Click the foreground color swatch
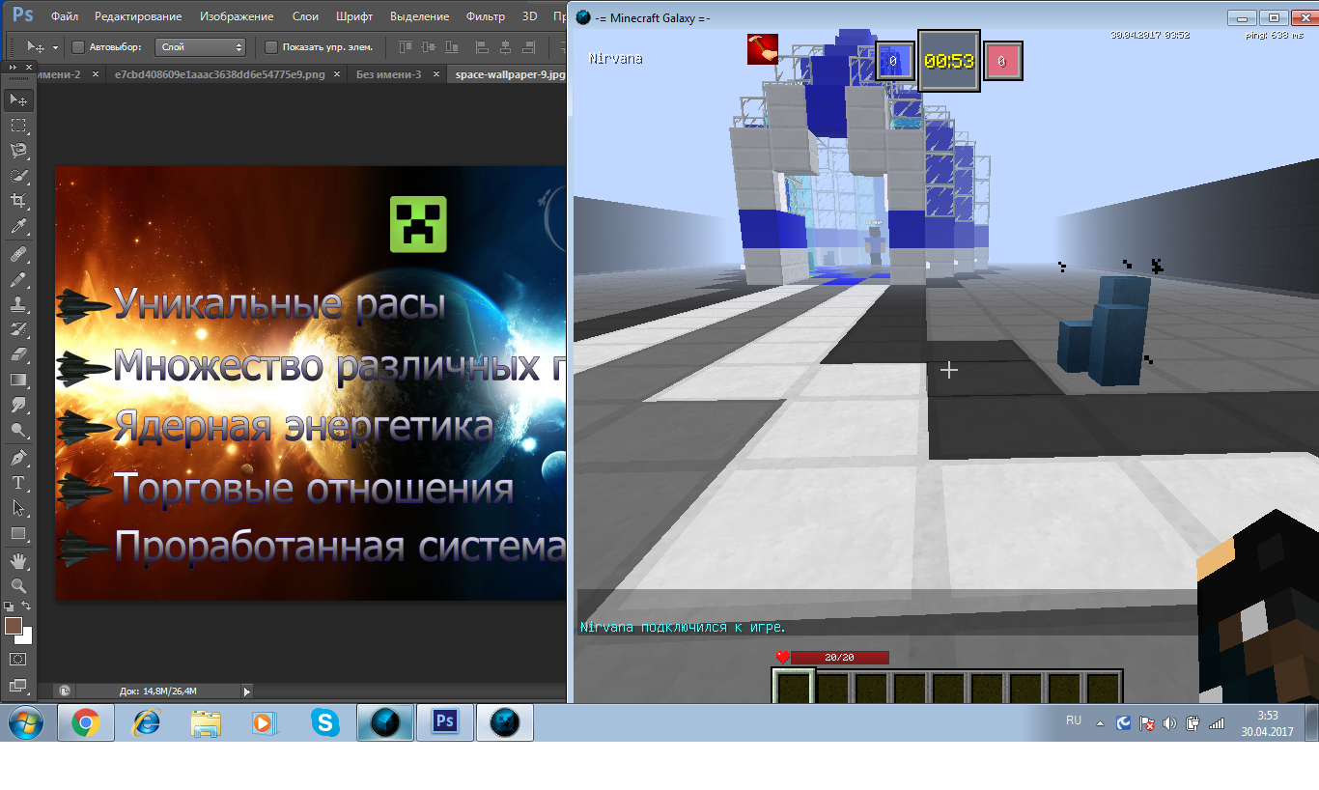1319x790 pixels. click(13, 626)
